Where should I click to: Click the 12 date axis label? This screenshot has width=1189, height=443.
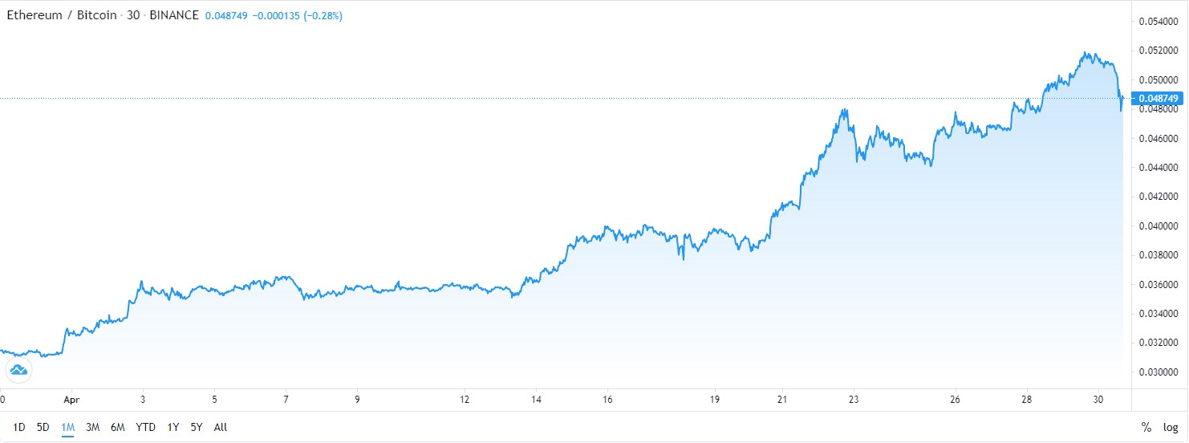pyautogui.click(x=465, y=398)
